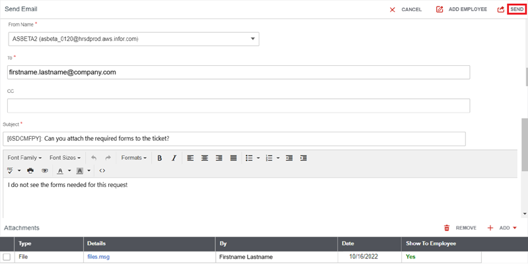The height and width of the screenshot is (264, 528).
Task: Open the source code view
Action: coord(102,171)
